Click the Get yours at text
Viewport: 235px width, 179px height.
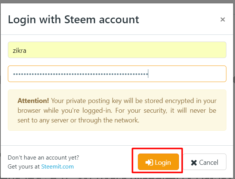coord(24,167)
